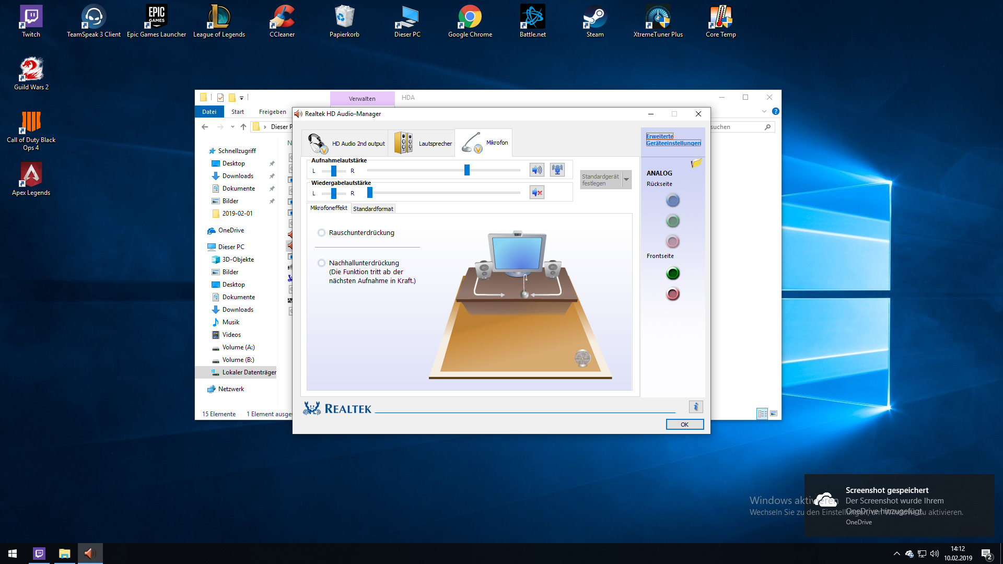Enable Nachhallunterdrückung option
Screen dimensions: 1003x564
click(x=322, y=263)
